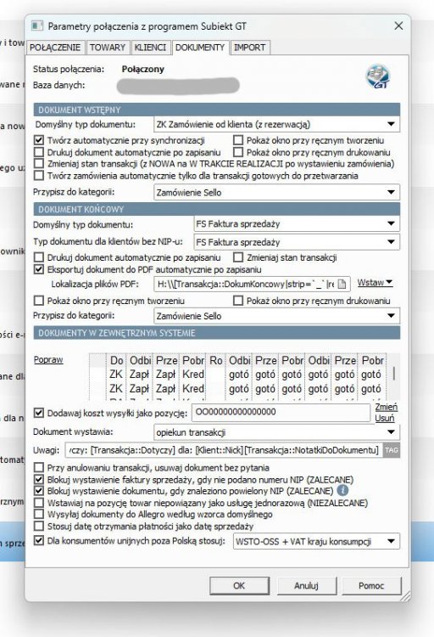Open the IMPORT tab
434x637 pixels.
(x=249, y=48)
